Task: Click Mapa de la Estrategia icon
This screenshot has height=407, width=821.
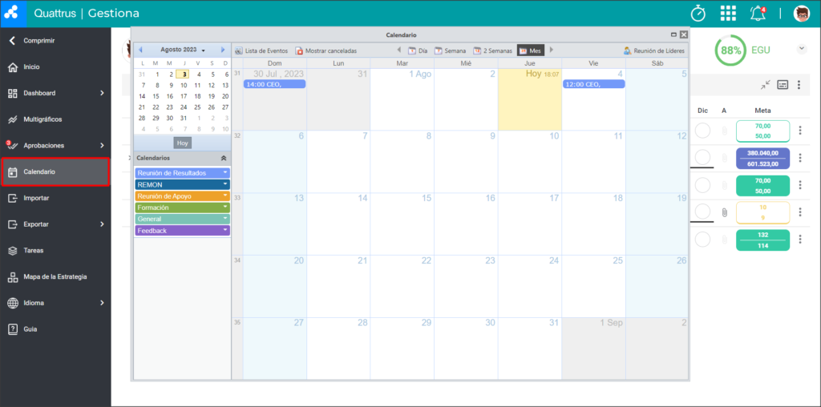Action: click(x=13, y=277)
